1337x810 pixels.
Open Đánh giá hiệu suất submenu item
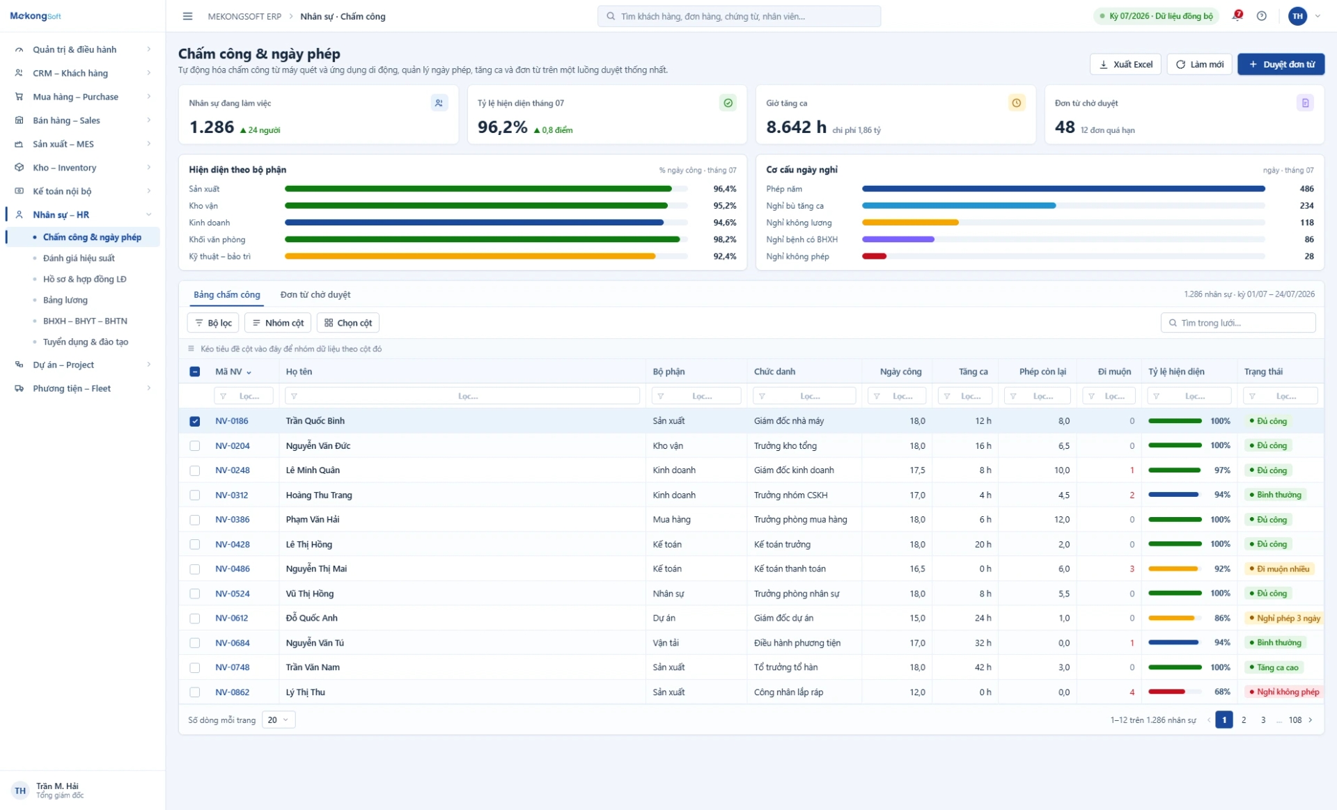pos(79,258)
